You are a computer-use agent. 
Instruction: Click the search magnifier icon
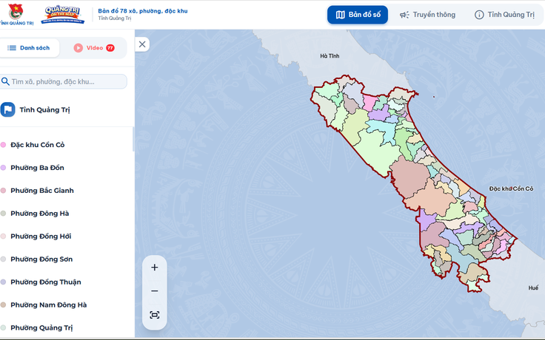(x=6, y=81)
